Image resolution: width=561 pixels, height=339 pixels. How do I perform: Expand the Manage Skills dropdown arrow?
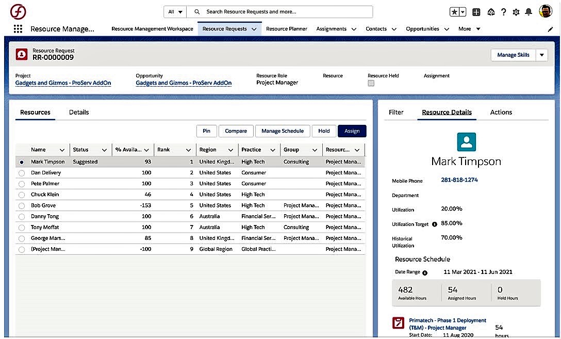coord(541,55)
